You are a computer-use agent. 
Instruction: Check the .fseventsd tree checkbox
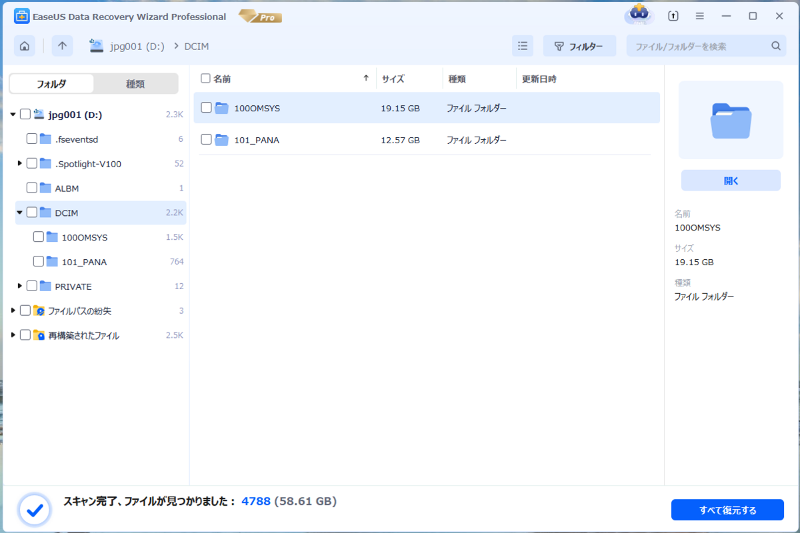coord(31,139)
